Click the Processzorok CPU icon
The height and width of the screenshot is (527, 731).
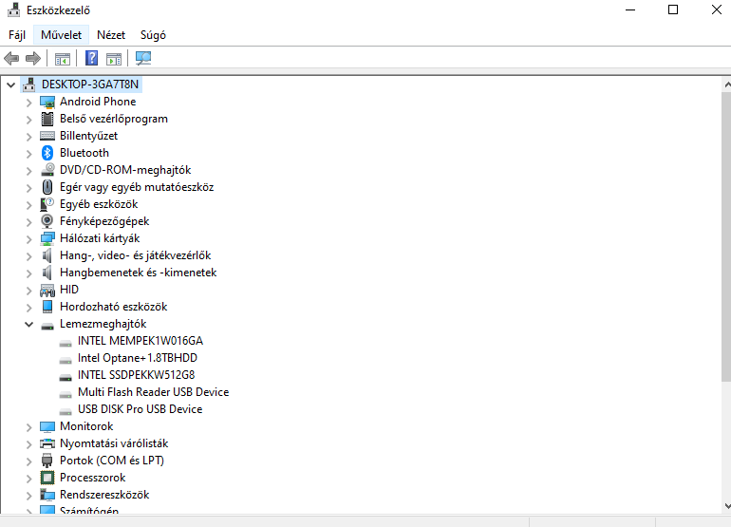(47, 478)
